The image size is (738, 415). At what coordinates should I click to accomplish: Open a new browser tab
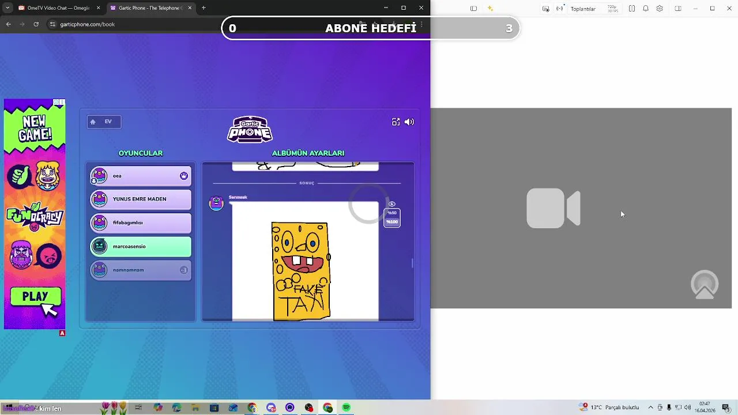pos(204,8)
